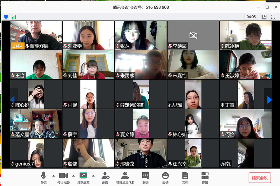280x186 pixels.
Task: Open 共享屏幕 screen share icon
Action: click(83, 178)
